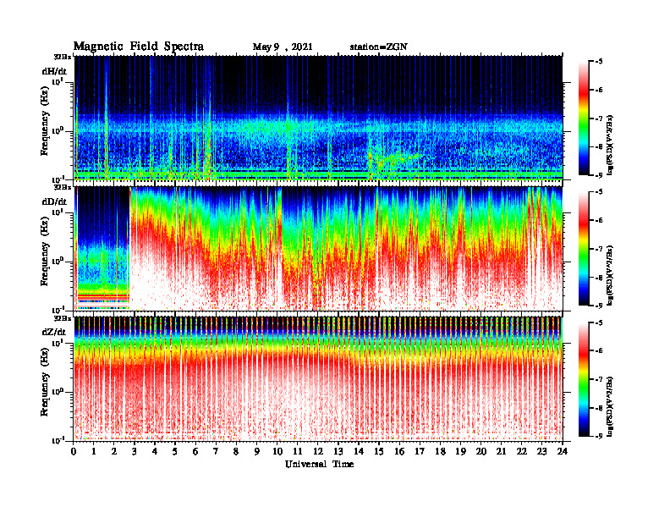Click the 'station=ZGN' label

[378, 47]
